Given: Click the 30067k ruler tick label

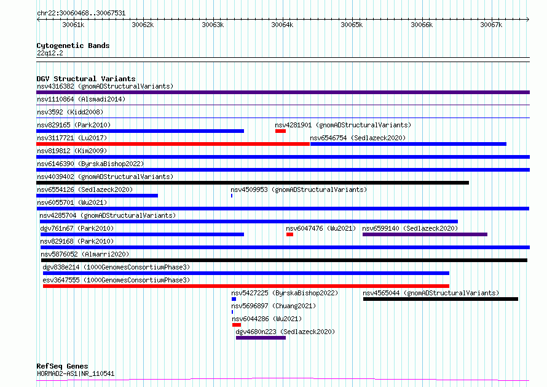Looking at the screenshot, I should (x=491, y=25).
